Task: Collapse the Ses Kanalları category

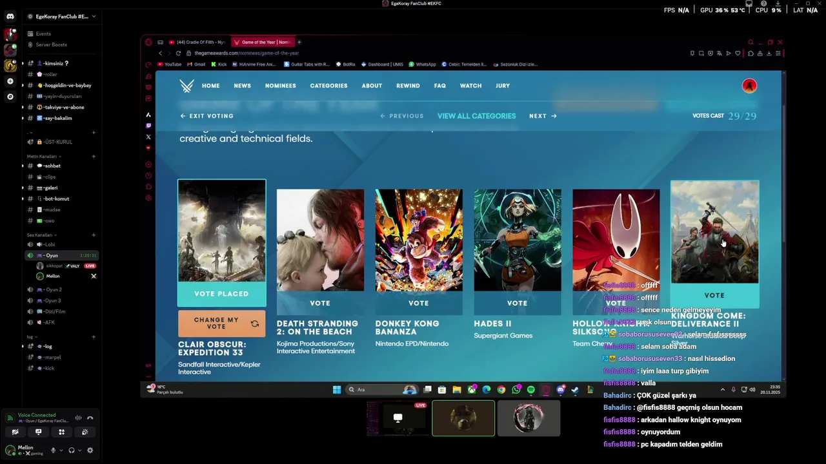Action: click(41, 235)
